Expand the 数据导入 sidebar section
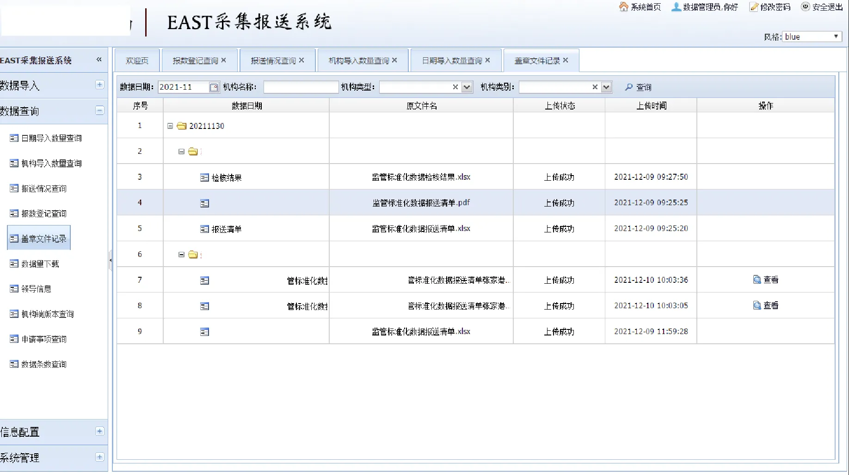Image resolution: width=849 pixels, height=475 pixels. [x=99, y=85]
